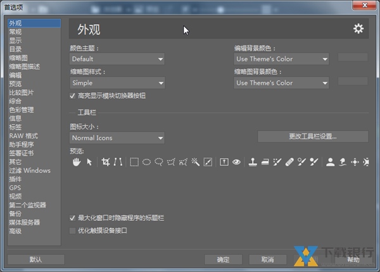380x272 pixels.
Task: Select 助手程序 in the sidebar
Action: [34, 145]
